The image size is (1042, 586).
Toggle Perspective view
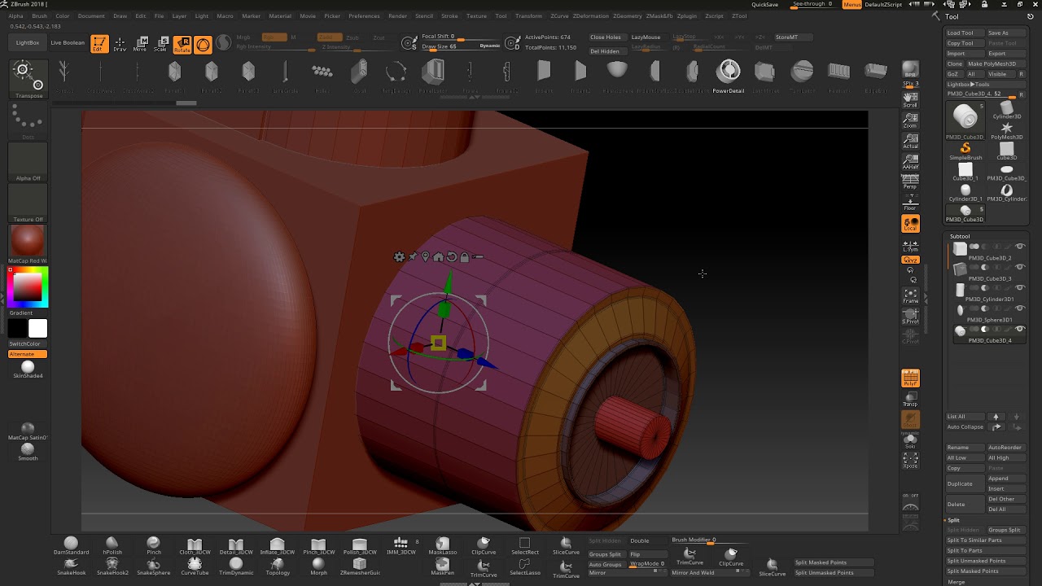coord(910,181)
